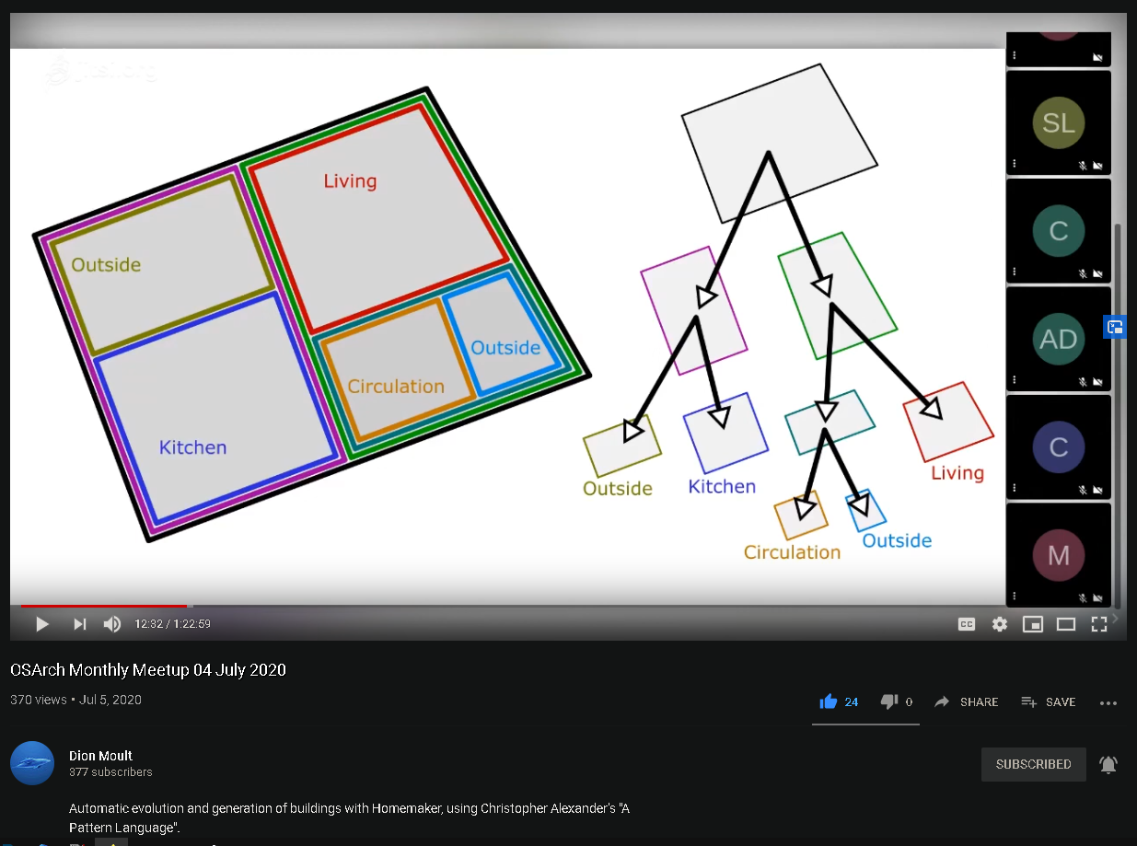
Task: Open the three-dot menu on M's tile
Action: (1015, 597)
